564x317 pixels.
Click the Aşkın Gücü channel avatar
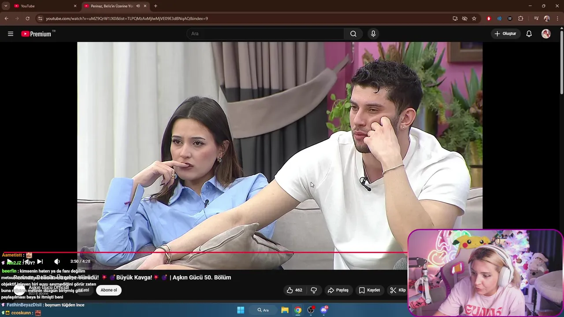(19, 290)
